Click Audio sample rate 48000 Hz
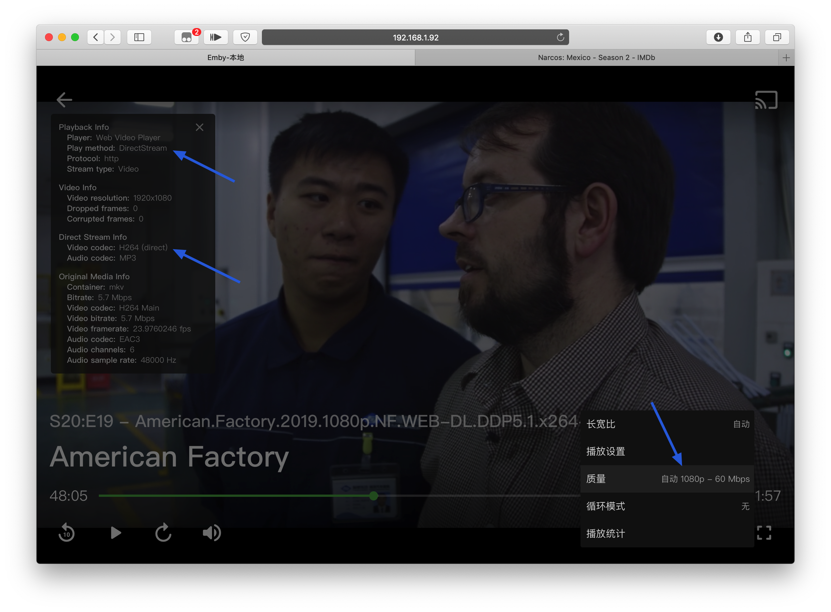The height and width of the screenshot is (612, 831). pos(121,360)
